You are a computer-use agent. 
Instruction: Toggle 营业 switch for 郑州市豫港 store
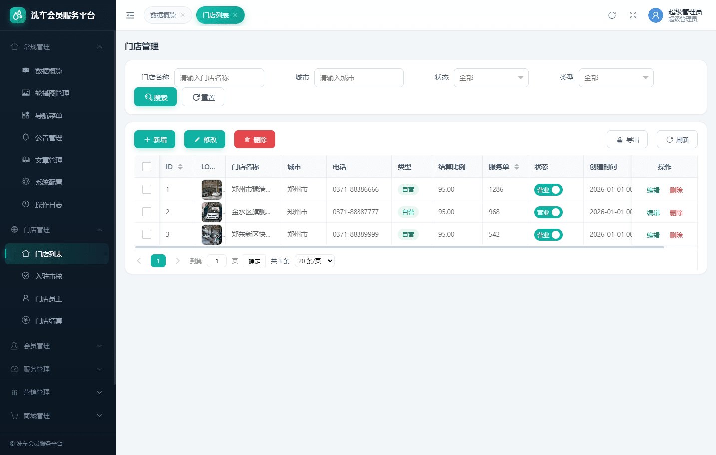[548, 190]
